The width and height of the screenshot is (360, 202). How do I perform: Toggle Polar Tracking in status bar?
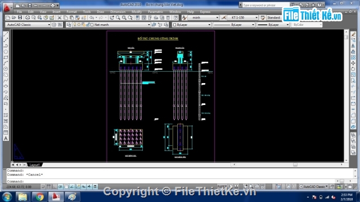pyautogui.click(x=60, y=187)
